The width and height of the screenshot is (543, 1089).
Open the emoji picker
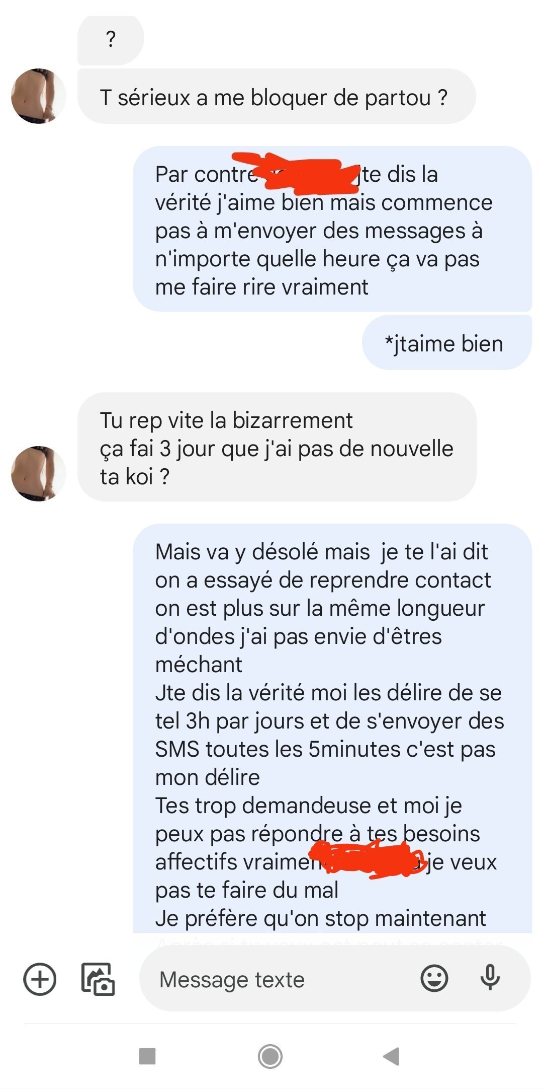tap(434, 979)
